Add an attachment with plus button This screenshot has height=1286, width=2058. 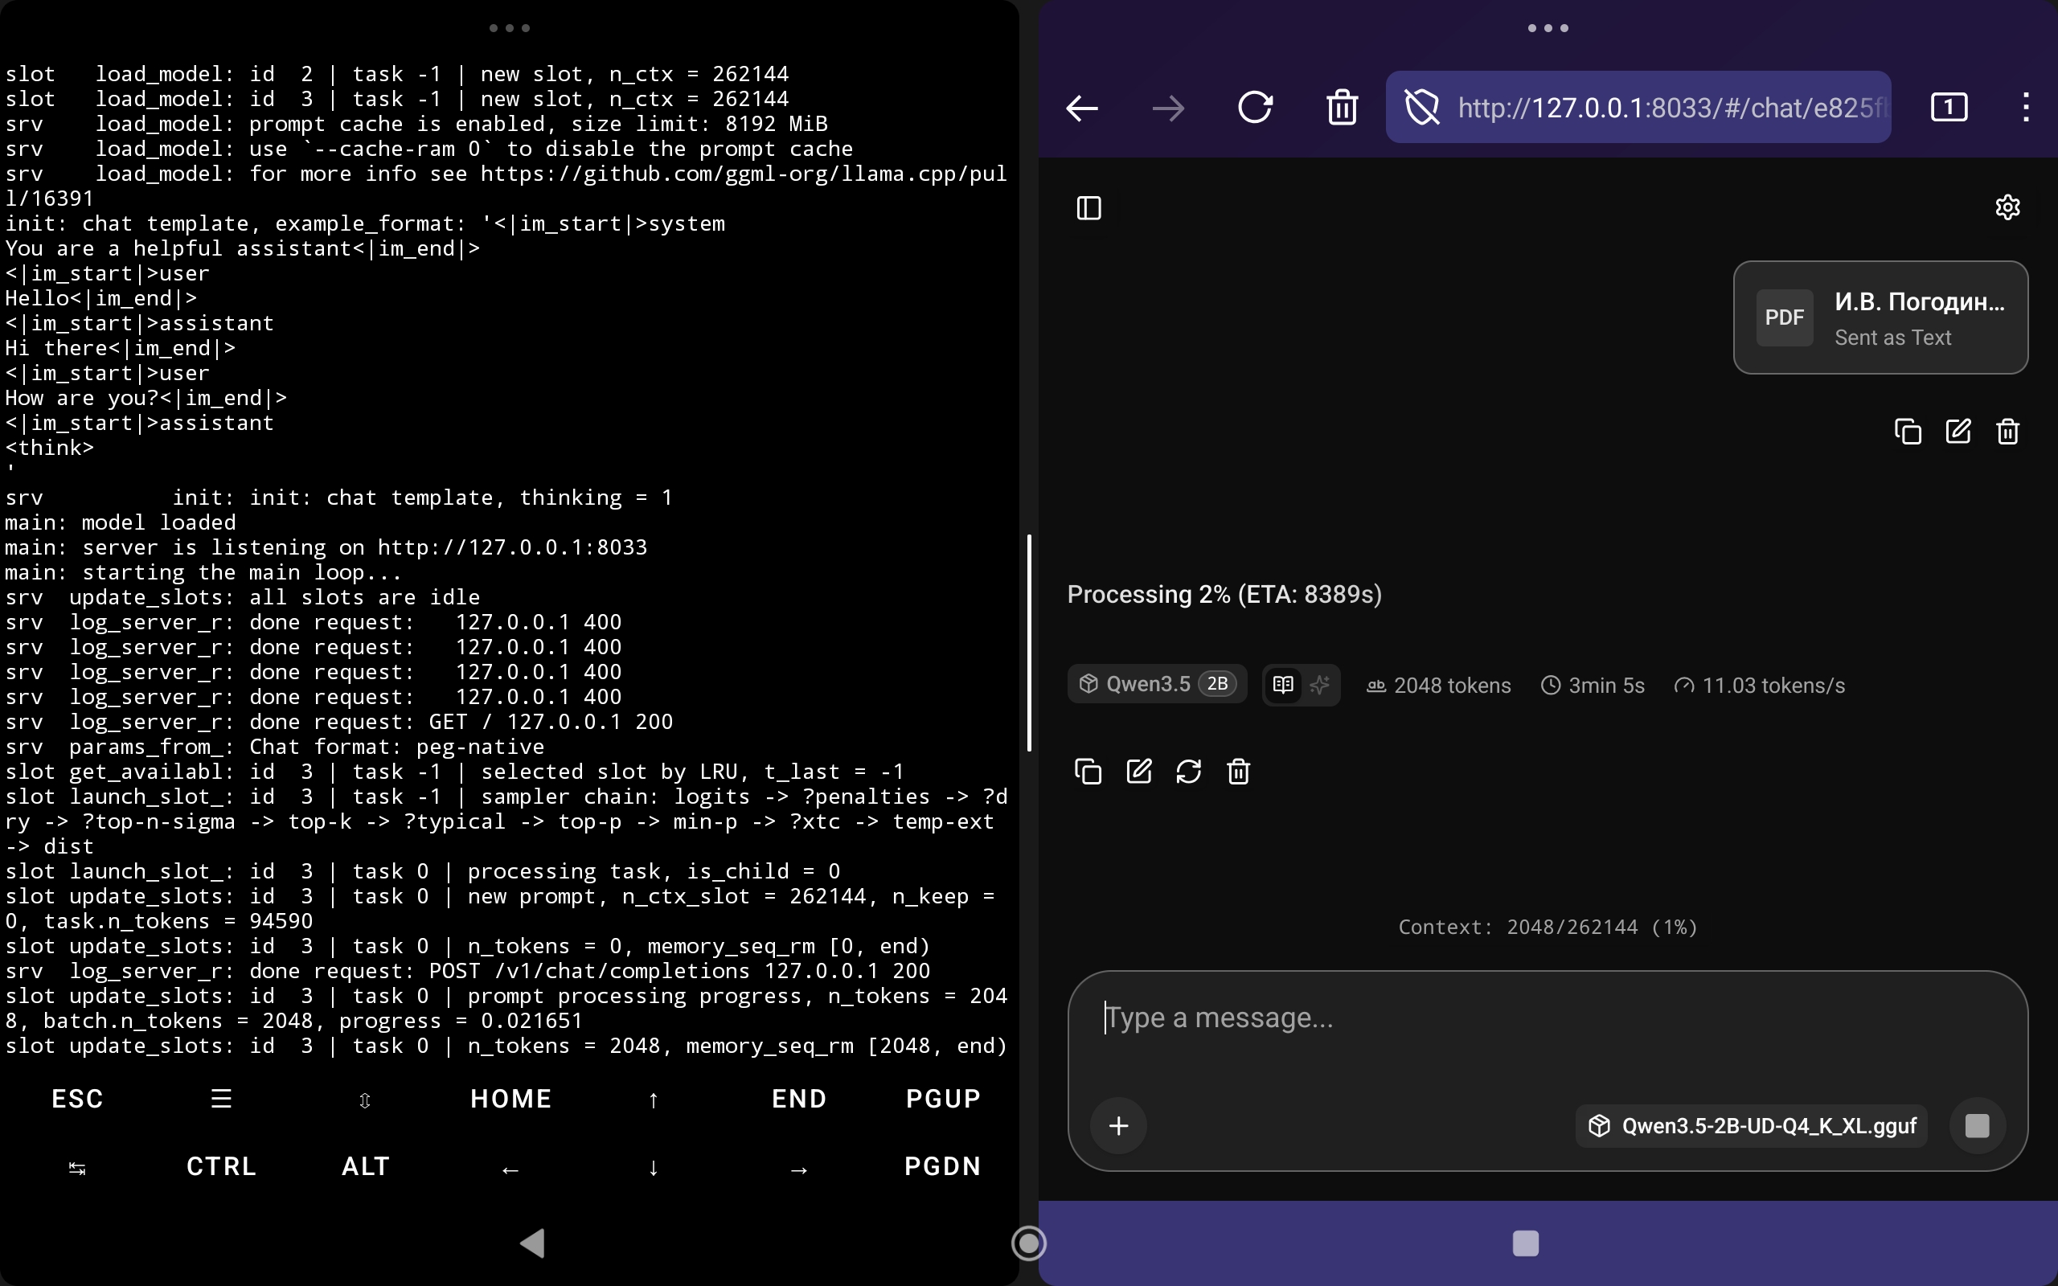(1119, 1126)
